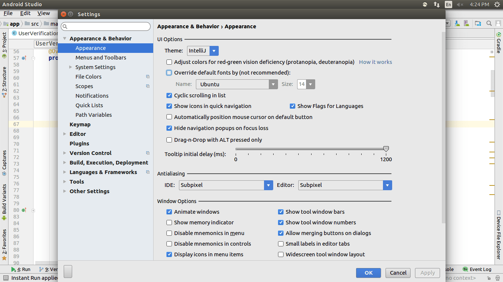Open the View menu
The image size is (503, 282).
[43, 13]
